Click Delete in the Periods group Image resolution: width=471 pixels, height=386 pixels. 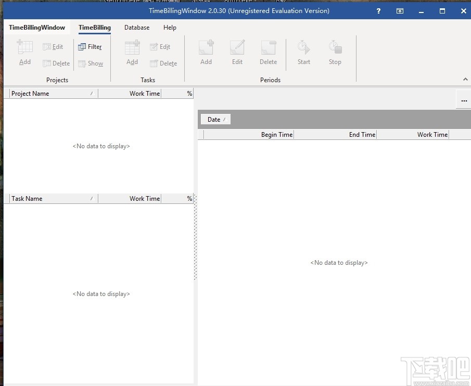point(268,52)
